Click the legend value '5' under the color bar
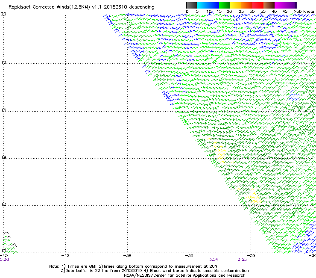Screen dimensions: 316x278 coord(197,12)
